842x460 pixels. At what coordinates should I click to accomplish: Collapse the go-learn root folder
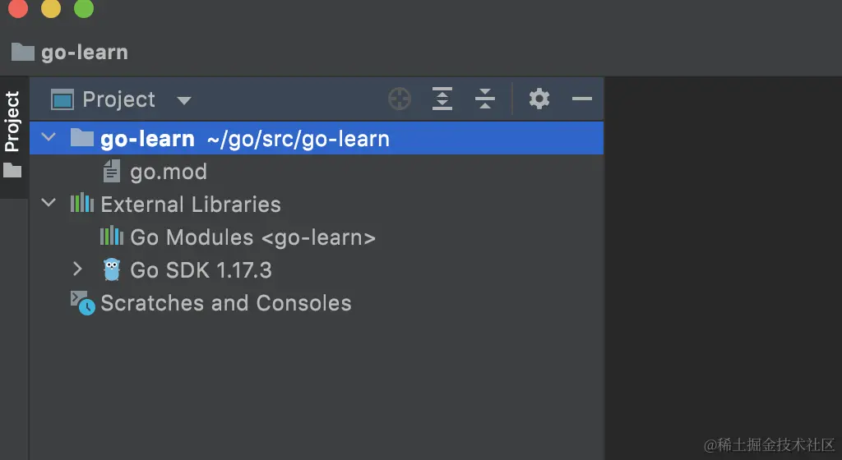click(x=49, y=138)
